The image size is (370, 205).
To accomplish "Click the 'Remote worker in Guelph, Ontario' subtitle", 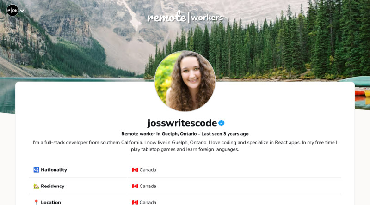I will (x=159, y=134).
